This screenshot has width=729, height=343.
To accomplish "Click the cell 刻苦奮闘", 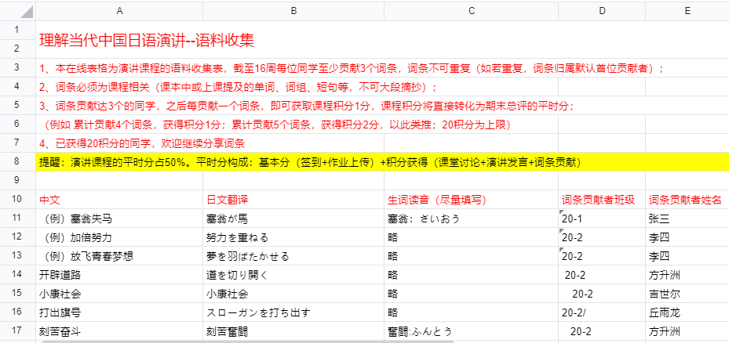I will tap(293, 331).
